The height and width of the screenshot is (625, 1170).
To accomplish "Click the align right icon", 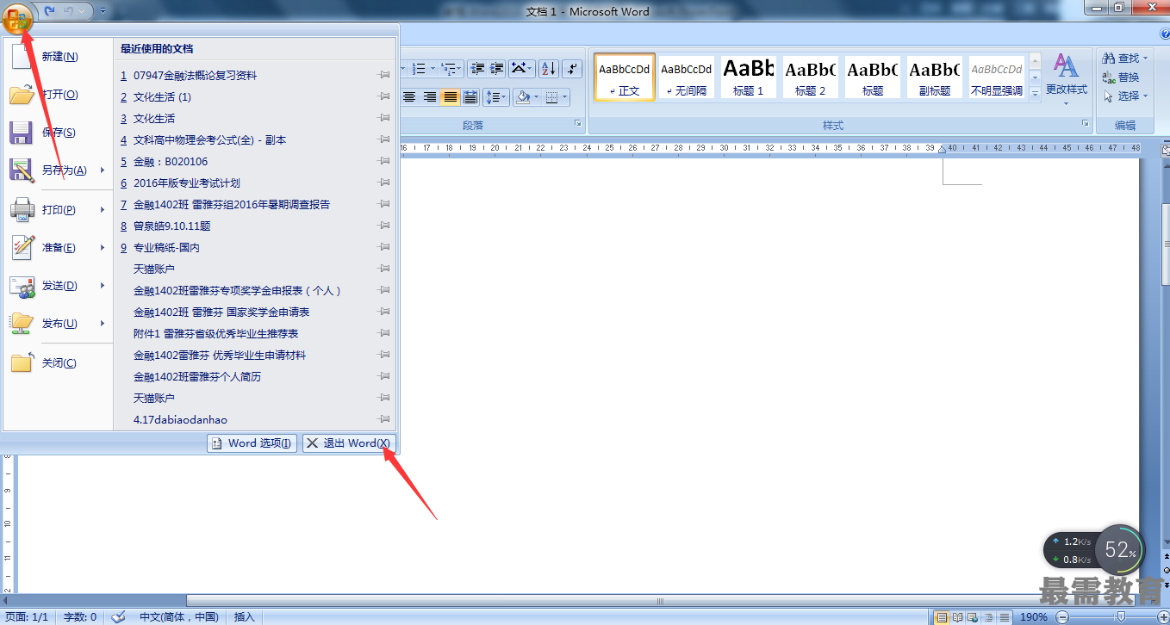I will point(430,96).
